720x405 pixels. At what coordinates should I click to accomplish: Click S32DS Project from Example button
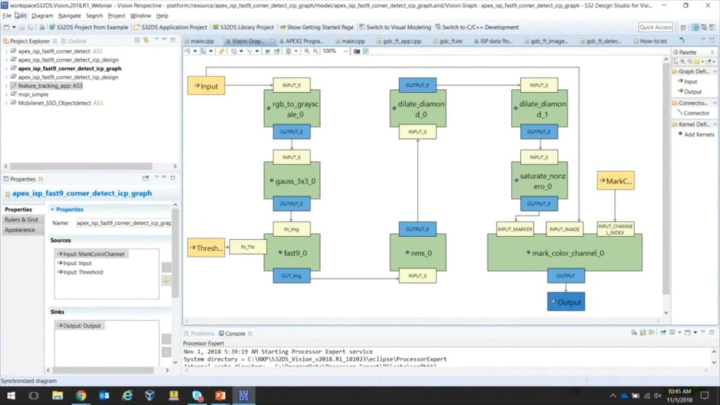pyautogui.click(x=89, y=27)
